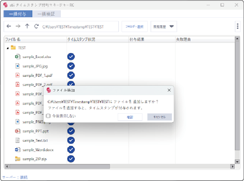This screenshot has width=244, height=181.
Task: Click timestamp checkmark for sample_Word.docx
Action: [x=71, y=149]
